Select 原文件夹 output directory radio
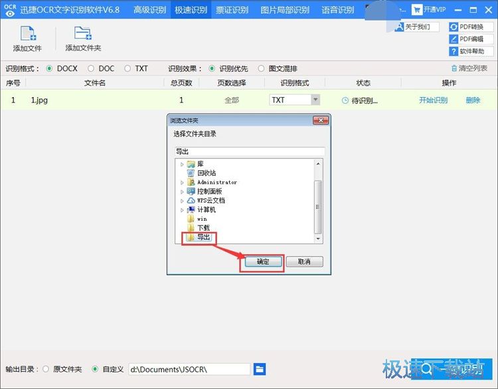 tap(46, 369)
